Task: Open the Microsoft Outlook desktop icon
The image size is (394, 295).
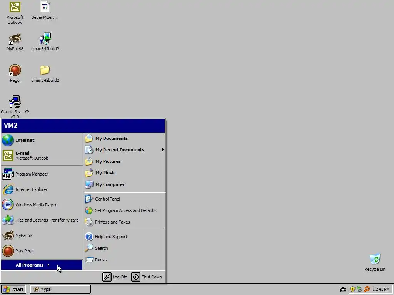Action: point(15,13)
